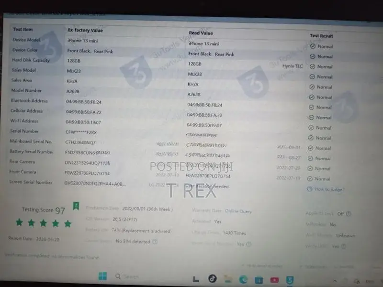Select ex-factory Bluetooth address 04:99:BB:5B:F8:24
The image size is (383, 287).
83,102
